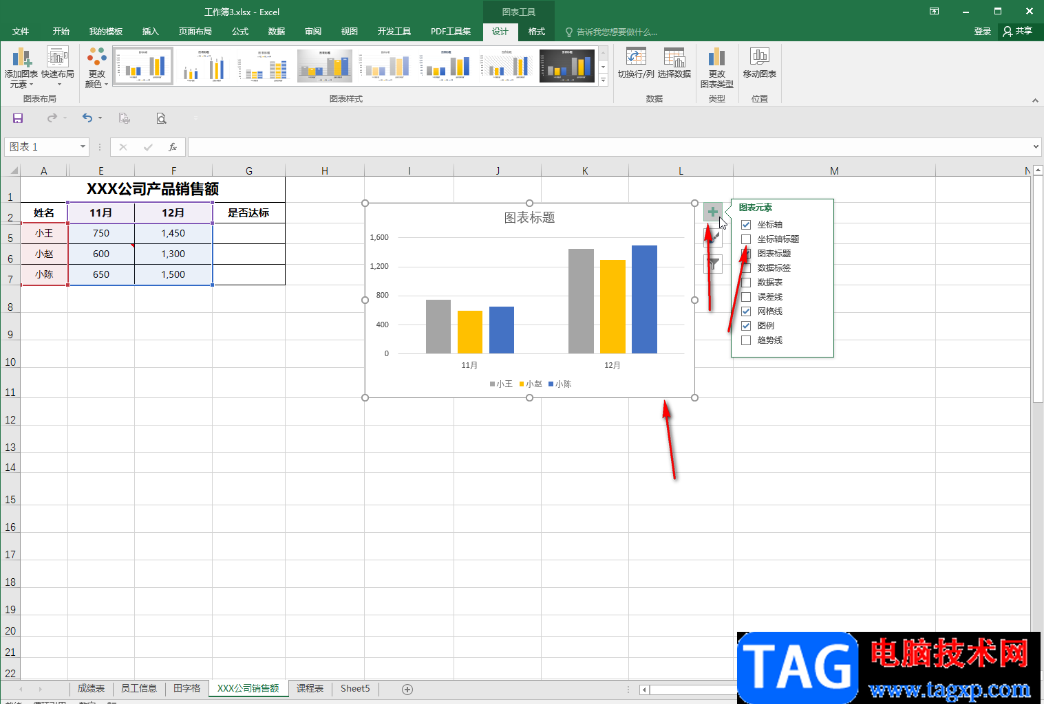This screenshot has height=704, width=1044.
Task: Select the 图表标题 chart title
Action: tap(529, 218)
